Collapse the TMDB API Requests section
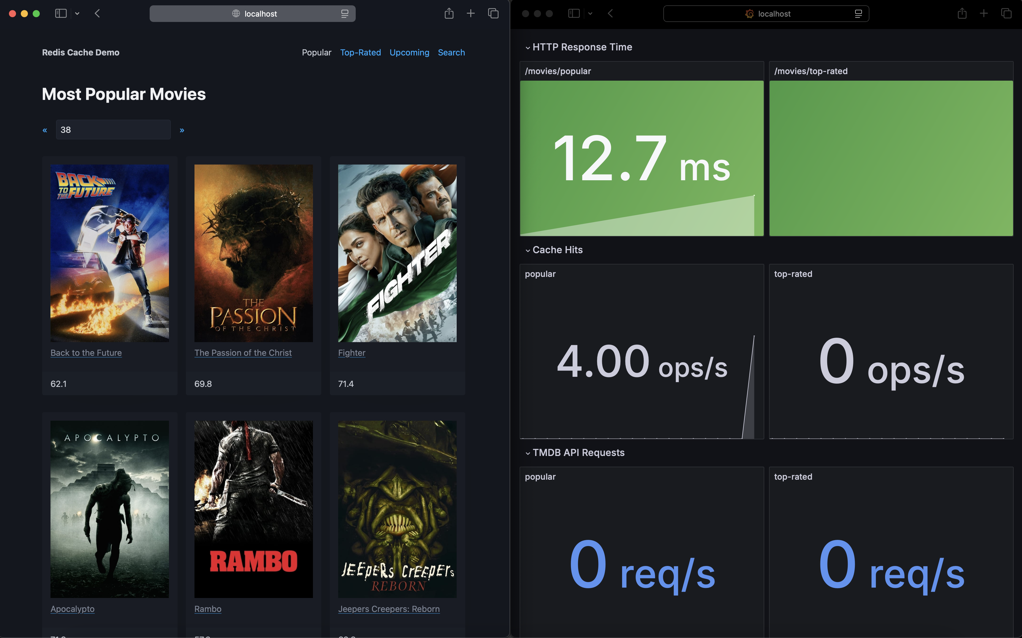Image resolution: width=1022 pixels, height=638 pixels. (x=528, y=453)
